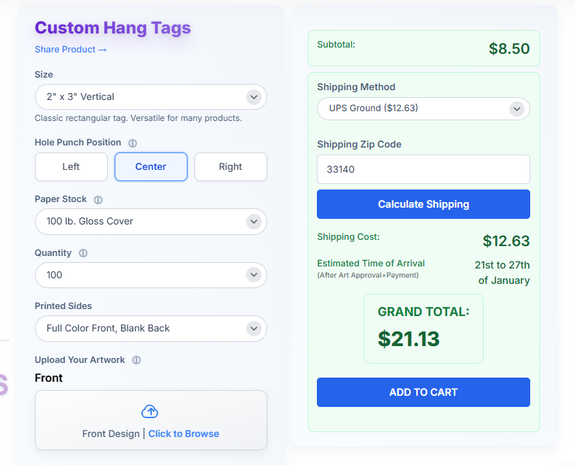
Task: Click the Paper Stock info icon
Action: click(98, 199)
